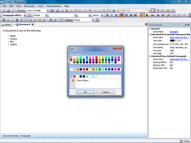Toggle bold formatting
191x143 pixels.
tap(107, 15)
